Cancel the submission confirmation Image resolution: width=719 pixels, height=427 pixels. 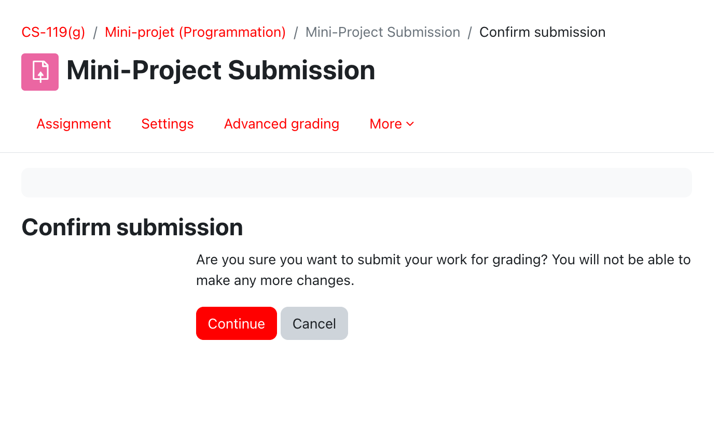click(x=314, y=323)
